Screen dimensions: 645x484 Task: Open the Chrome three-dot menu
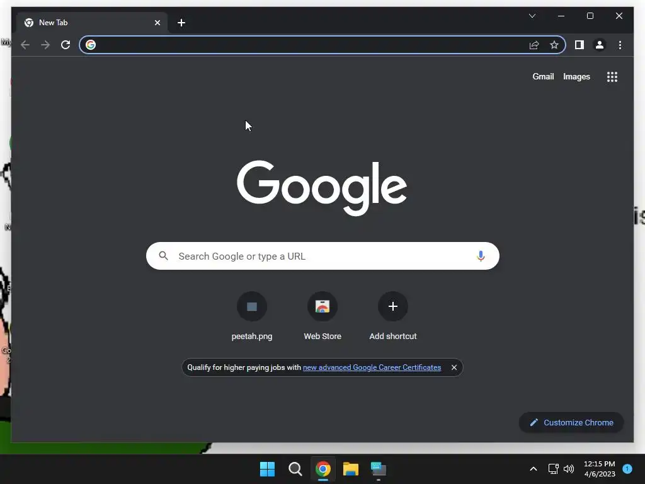pos(620,45)
